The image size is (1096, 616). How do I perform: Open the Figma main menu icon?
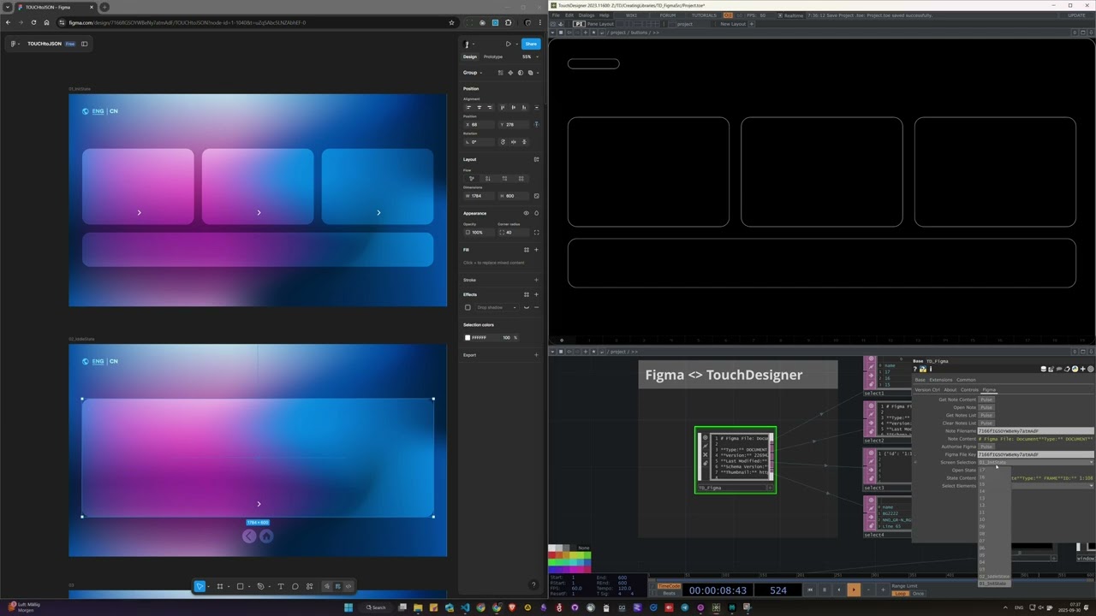pos(14,44)
